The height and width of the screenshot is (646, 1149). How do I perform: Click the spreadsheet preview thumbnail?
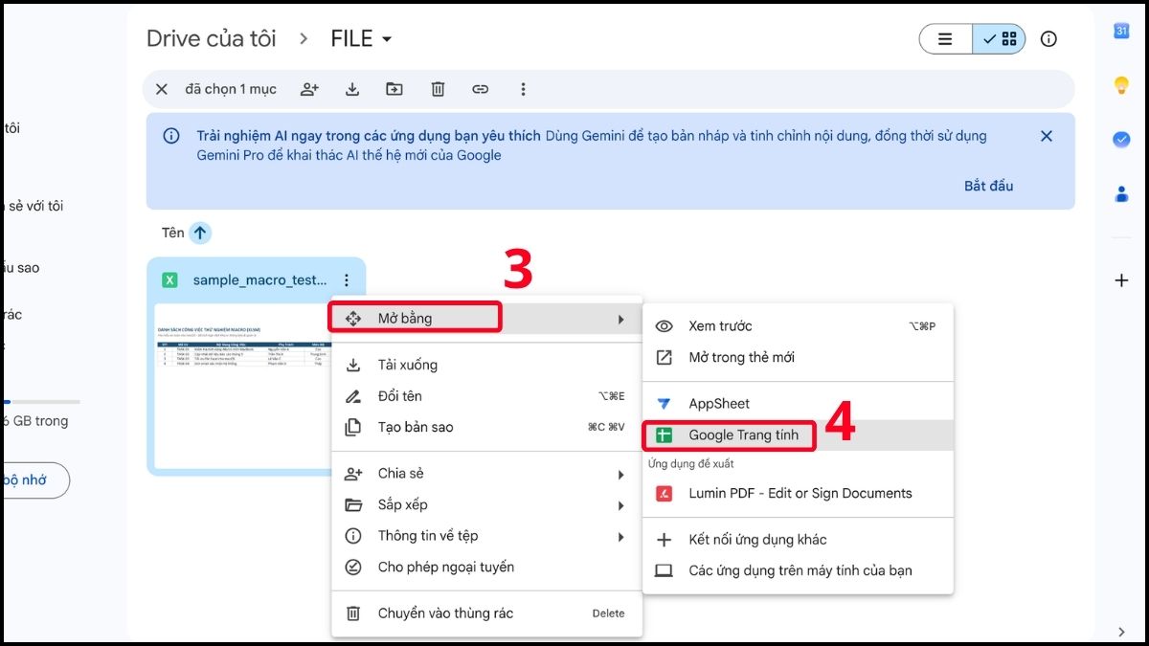pyautogui.click(x=245, y=386)
